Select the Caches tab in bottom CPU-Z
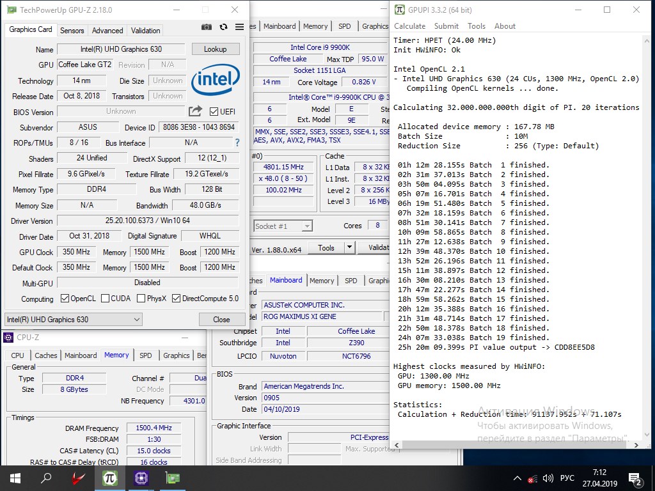655x491 pixels. click(45, 355)
